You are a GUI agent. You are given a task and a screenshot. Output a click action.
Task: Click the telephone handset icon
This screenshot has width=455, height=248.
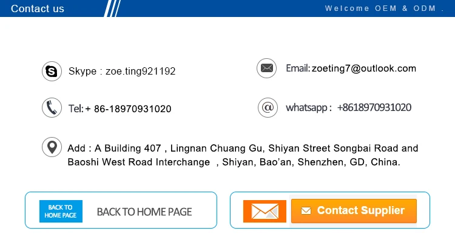pos(52,108)
